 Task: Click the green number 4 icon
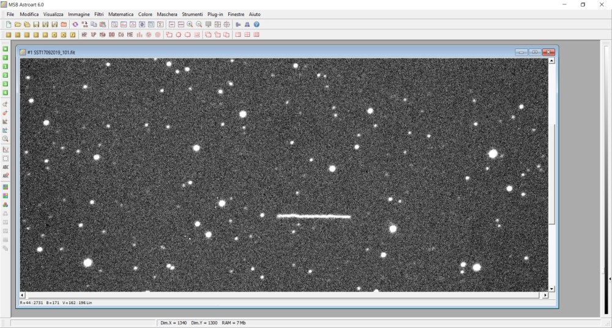[x=6, y=92]
